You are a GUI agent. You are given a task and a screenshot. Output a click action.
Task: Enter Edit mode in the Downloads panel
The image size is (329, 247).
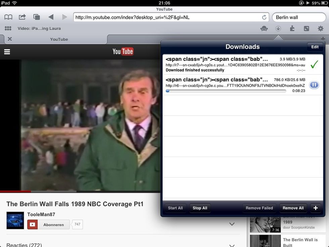tap(315, 47)
